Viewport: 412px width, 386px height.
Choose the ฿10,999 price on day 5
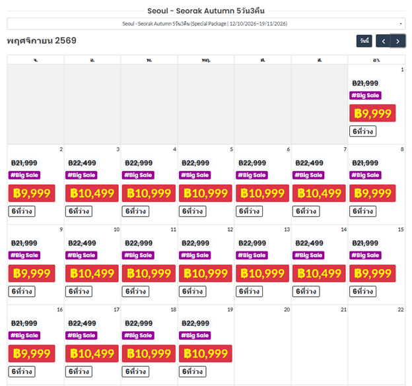tap(205, 193)
